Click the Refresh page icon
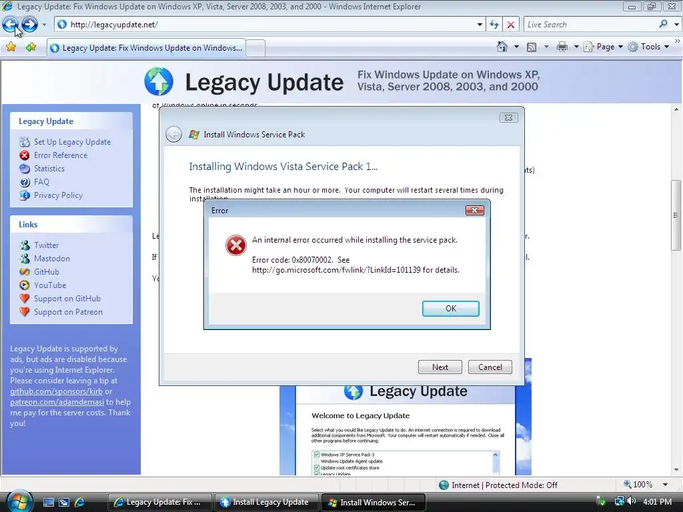 tap(494, 25)
